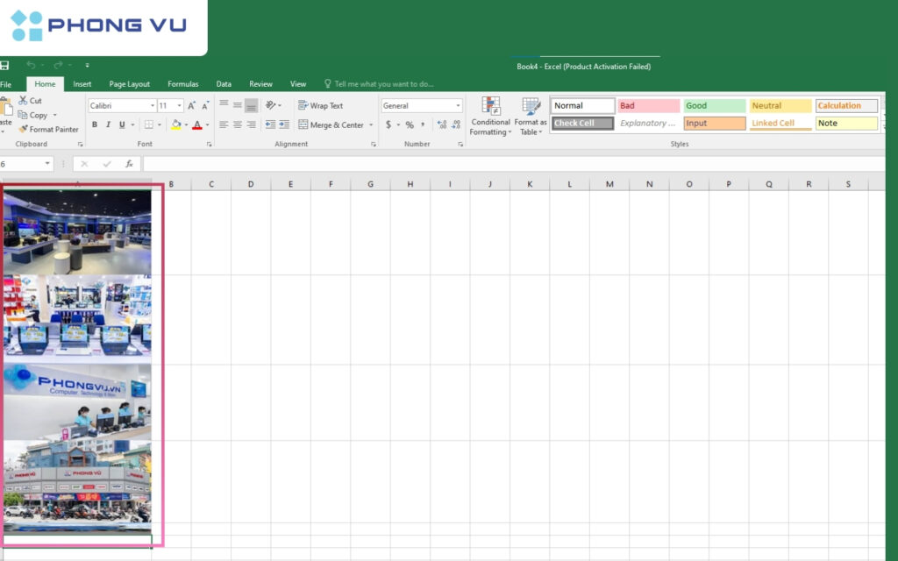This screenshot has width=898, height=561.
Task: Apply Percent Style format
Action: point(410,124)
